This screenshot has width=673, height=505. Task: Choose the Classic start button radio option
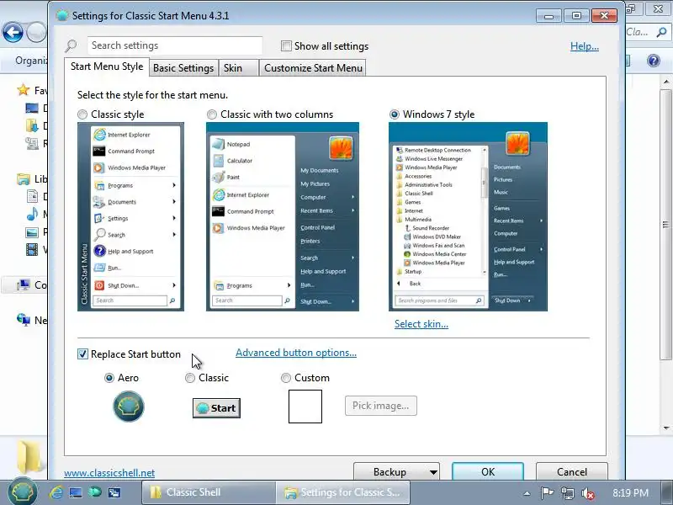pos(190,377)
